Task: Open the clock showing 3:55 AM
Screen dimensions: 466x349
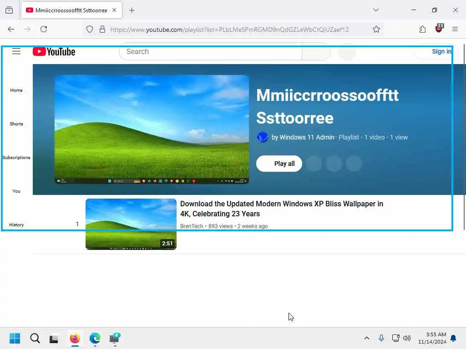Action: 432,338
